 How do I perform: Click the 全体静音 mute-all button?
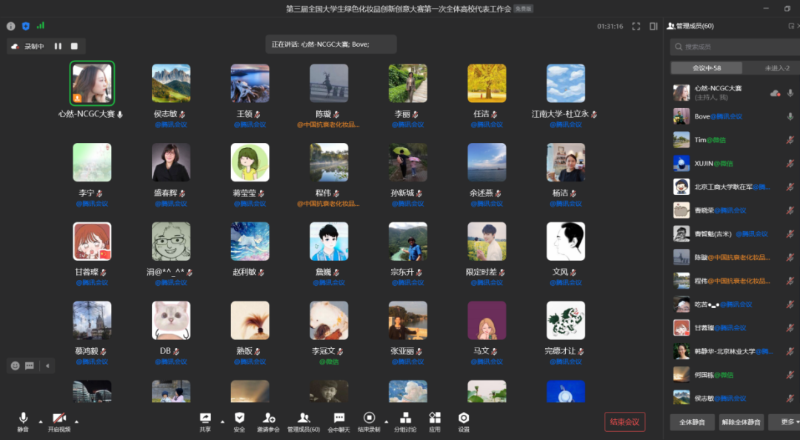pos(693,422)
